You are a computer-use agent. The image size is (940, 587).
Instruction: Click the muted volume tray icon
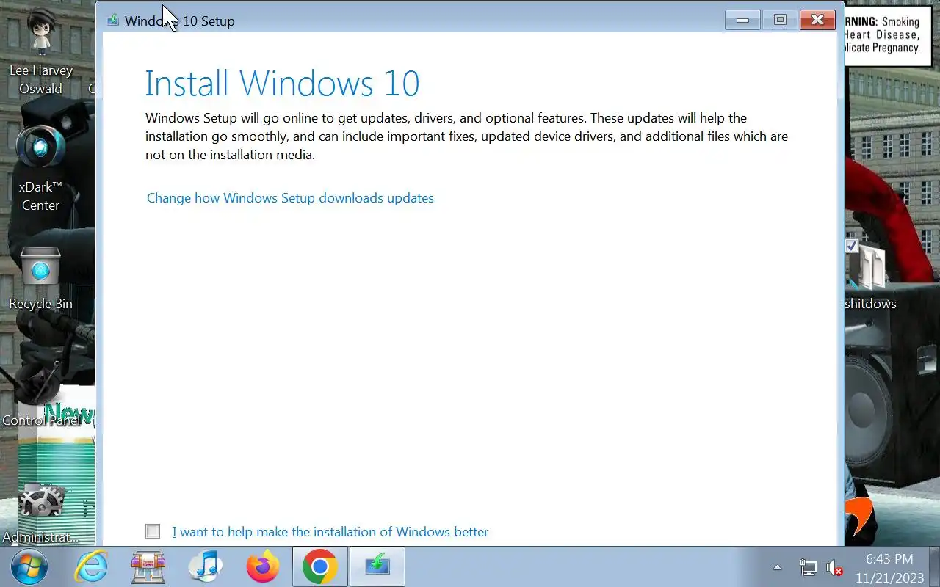click(834, 567)
